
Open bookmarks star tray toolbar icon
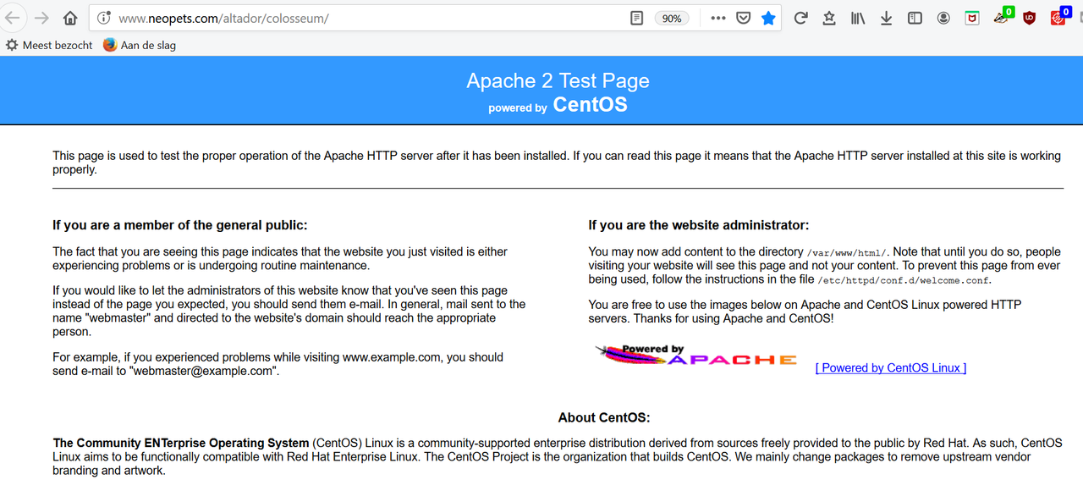[x=829, y=18]
